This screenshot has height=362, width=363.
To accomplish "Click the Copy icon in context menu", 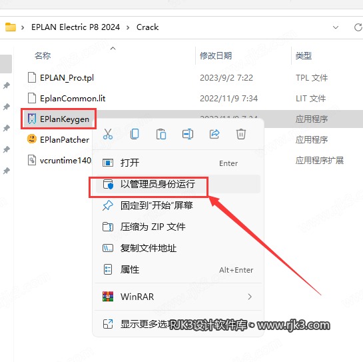I will point(135,134).
